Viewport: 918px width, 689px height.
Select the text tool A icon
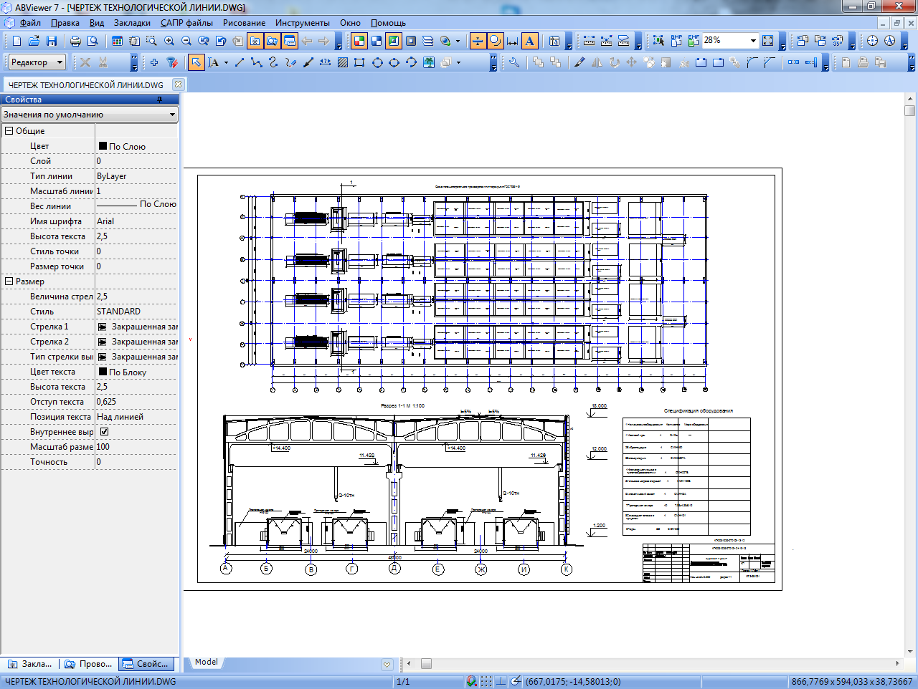(214, 62)
